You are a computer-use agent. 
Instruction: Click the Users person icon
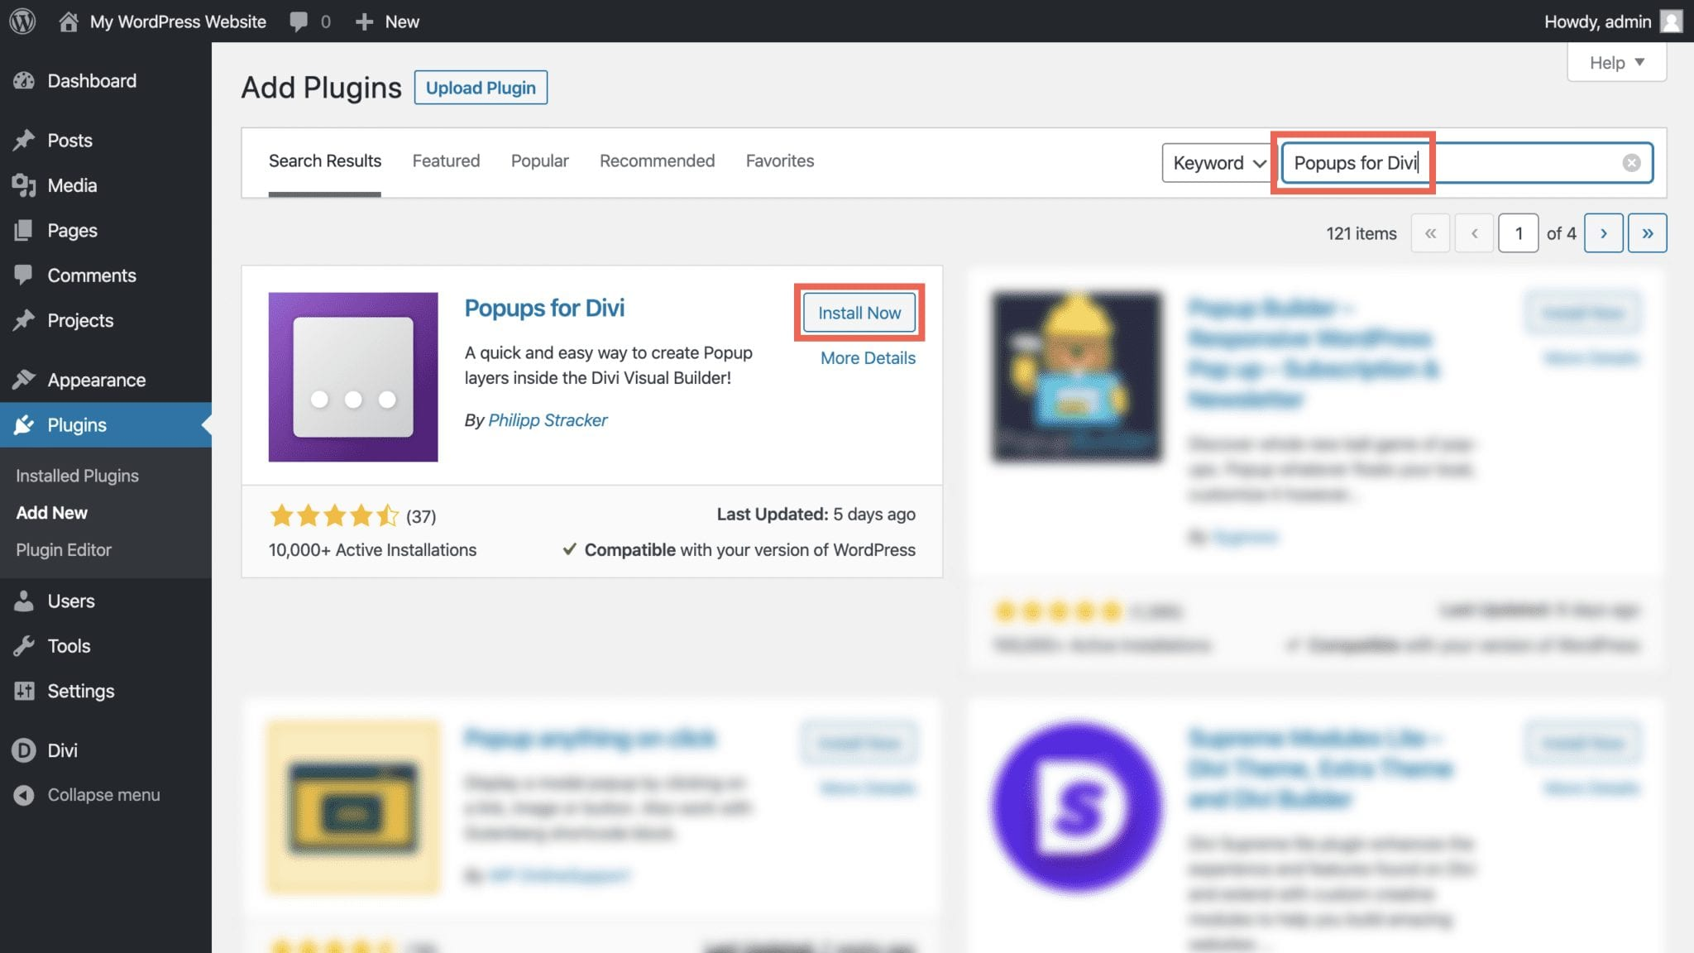click(x=24, y=601)
